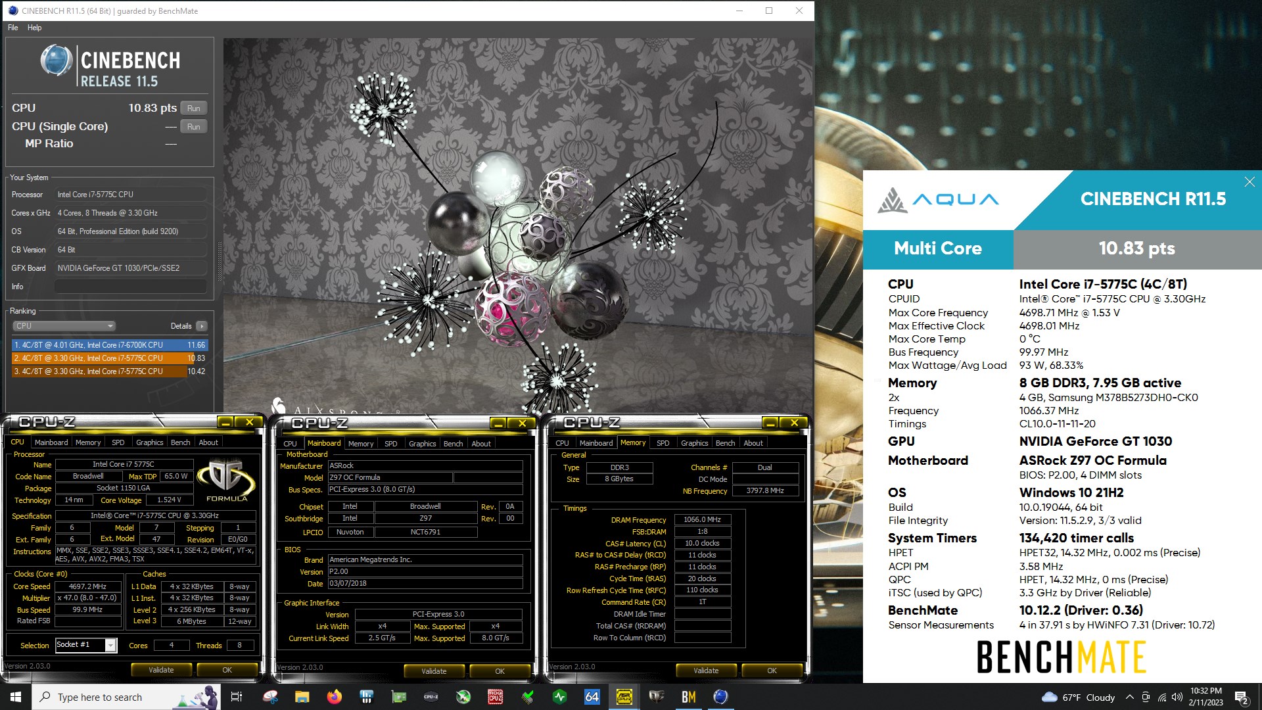
Task: Open Socket #1 selection dropdown in CPU-Z
Action: point(86,645)
